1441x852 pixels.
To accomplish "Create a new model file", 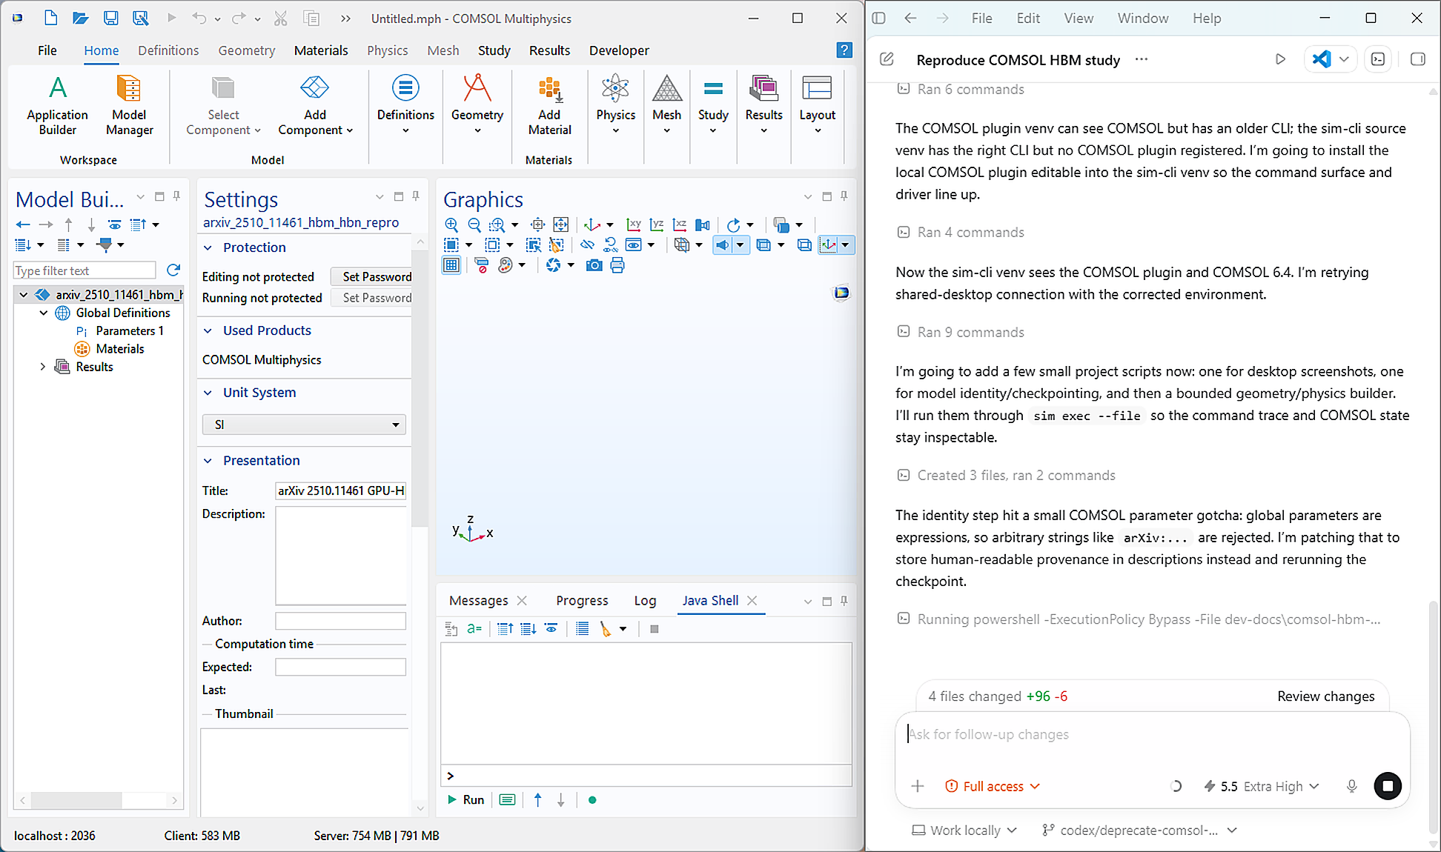I will coord(50,18).
